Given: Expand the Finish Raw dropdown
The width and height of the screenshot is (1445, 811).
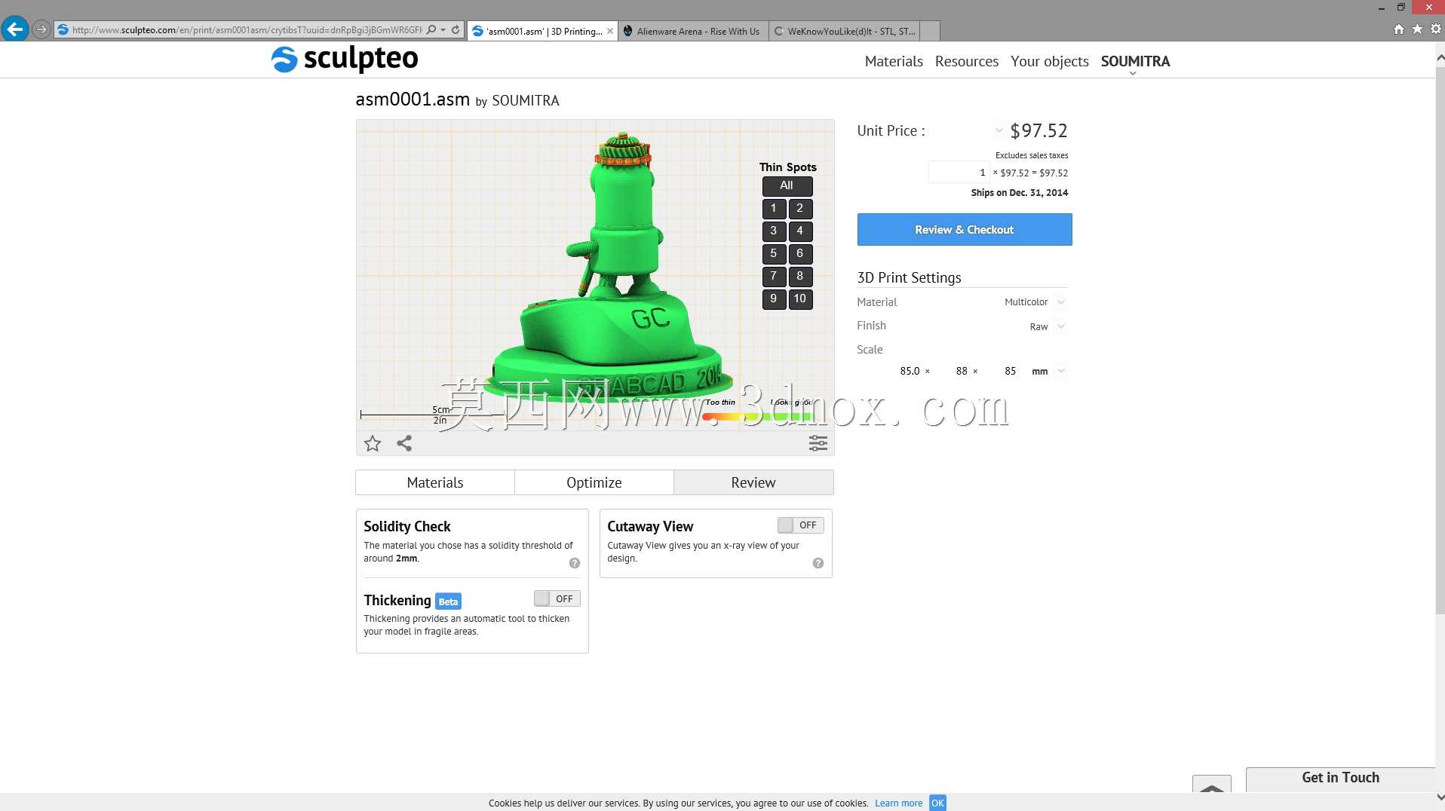Looking at the screenshot, I should click(x=1061, y=326).
